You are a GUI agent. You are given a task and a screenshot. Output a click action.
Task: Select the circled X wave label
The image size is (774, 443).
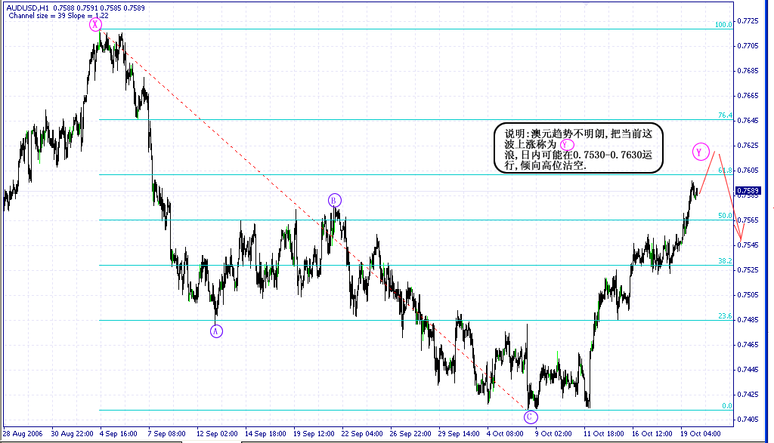pyautogui.click(x=95, y=25)
